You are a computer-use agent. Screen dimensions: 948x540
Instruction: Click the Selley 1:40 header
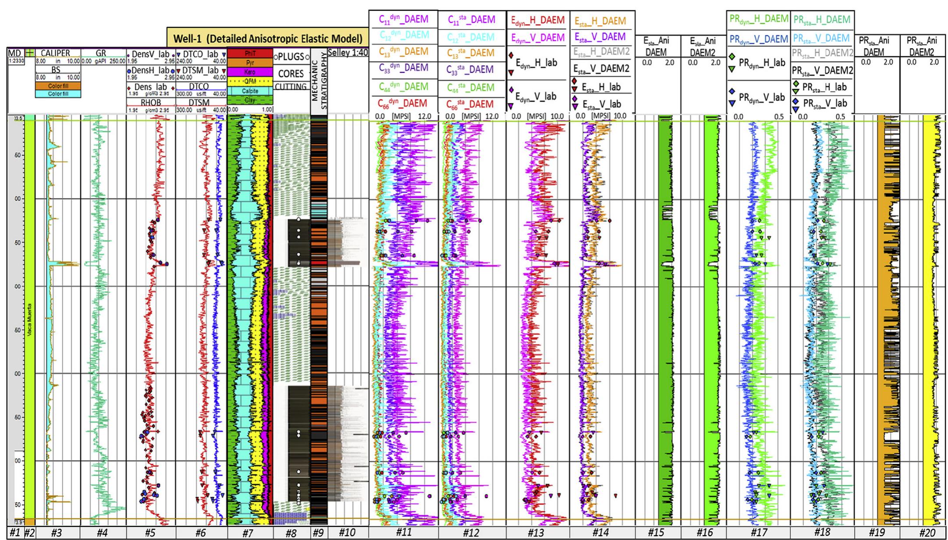[348, 53]
